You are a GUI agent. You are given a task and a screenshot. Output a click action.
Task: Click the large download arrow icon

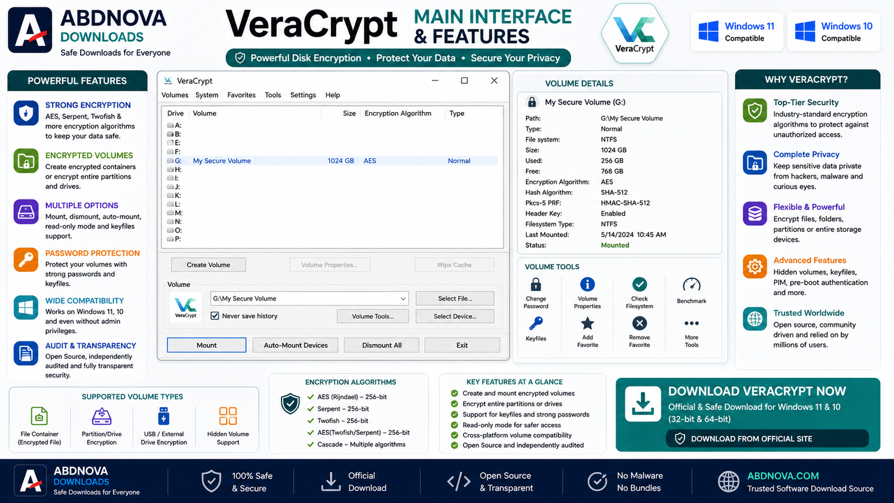(x=643, y=404)
